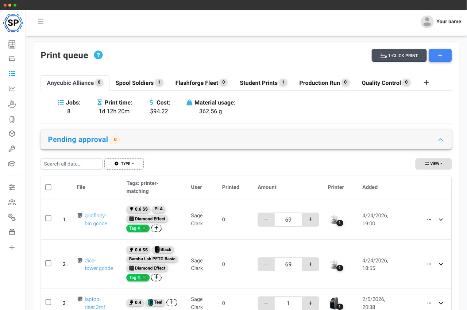Open the files folder icon in the sidebar
Screen dimensions: 467x310
(x=12, y=58)
